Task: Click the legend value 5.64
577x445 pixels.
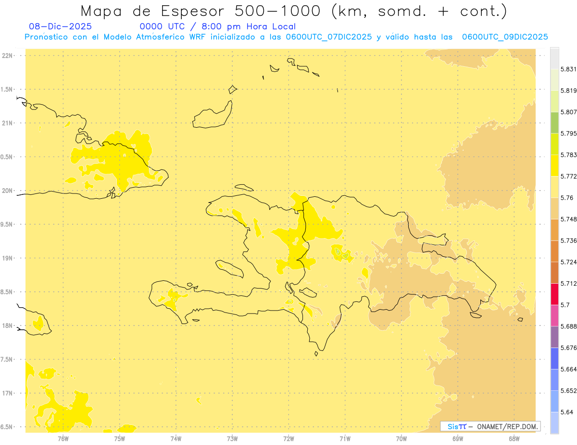Action: click(x=567, y=412)
